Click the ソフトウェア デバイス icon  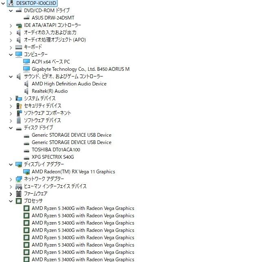[18, 120]
